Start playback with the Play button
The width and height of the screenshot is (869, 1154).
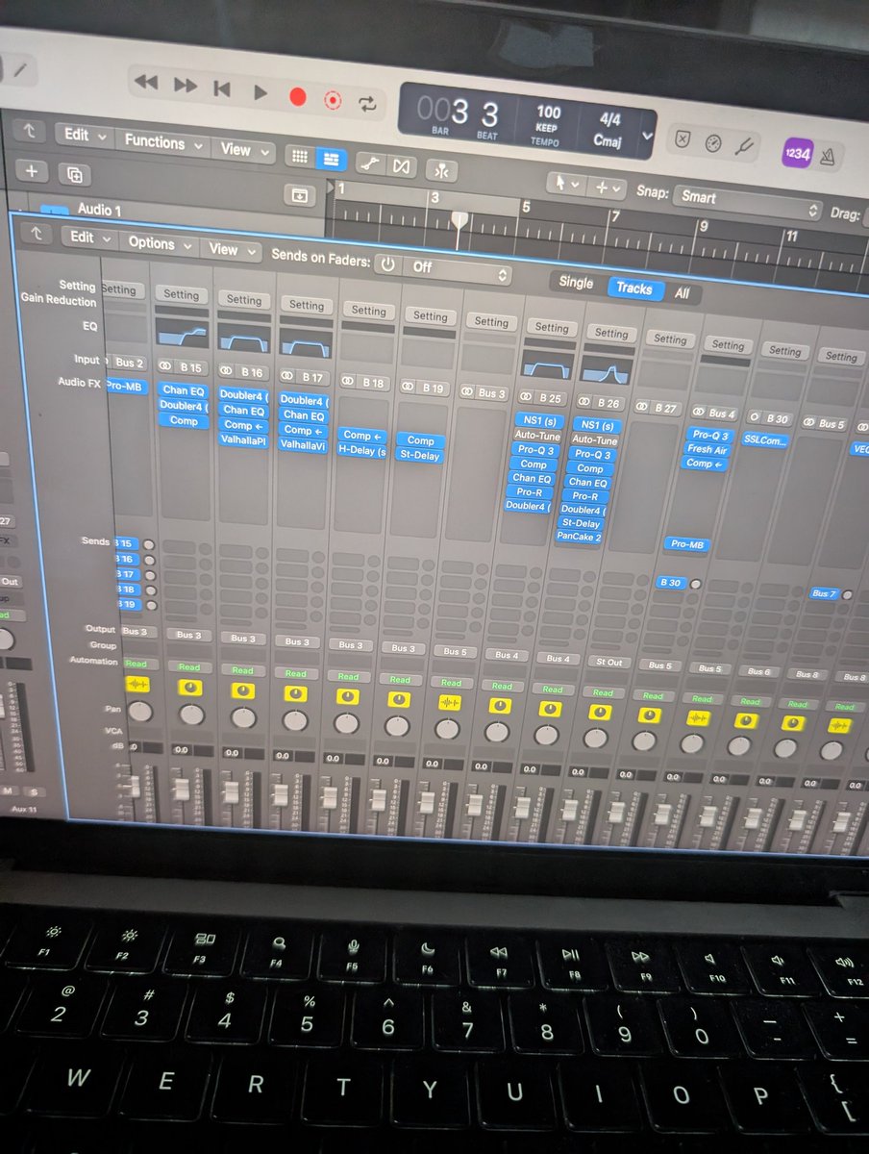pos(260,92)
